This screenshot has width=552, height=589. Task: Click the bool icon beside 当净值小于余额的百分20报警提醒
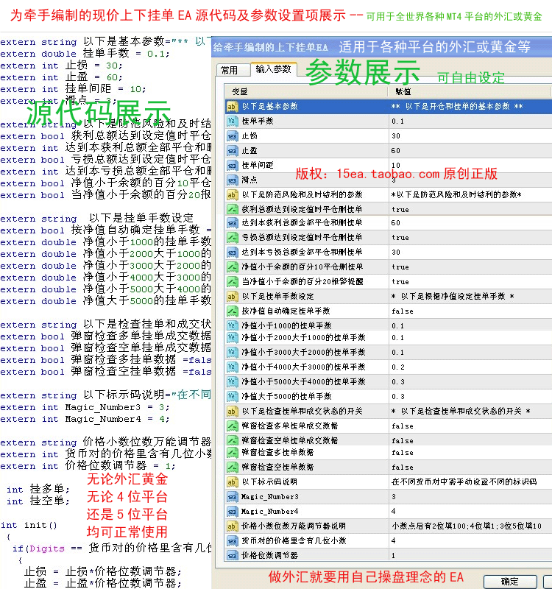click(x=232, y=281)
